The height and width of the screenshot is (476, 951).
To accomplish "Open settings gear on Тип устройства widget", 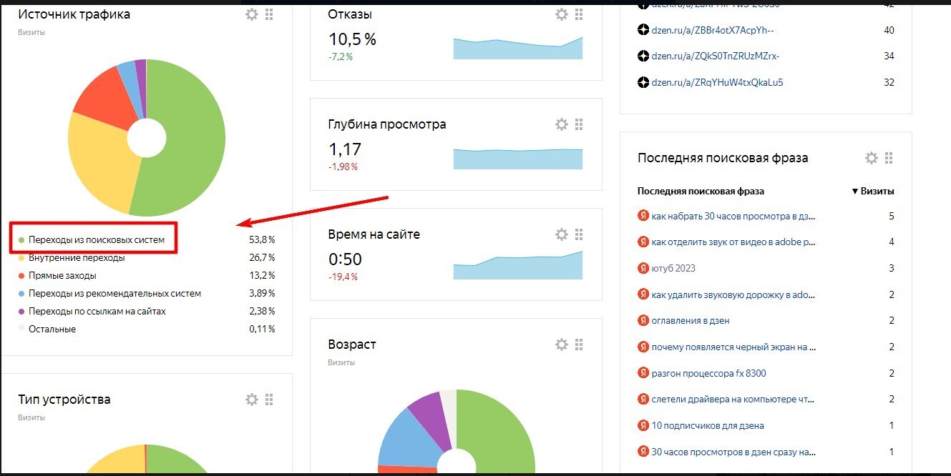I will (x=252, y=399).
